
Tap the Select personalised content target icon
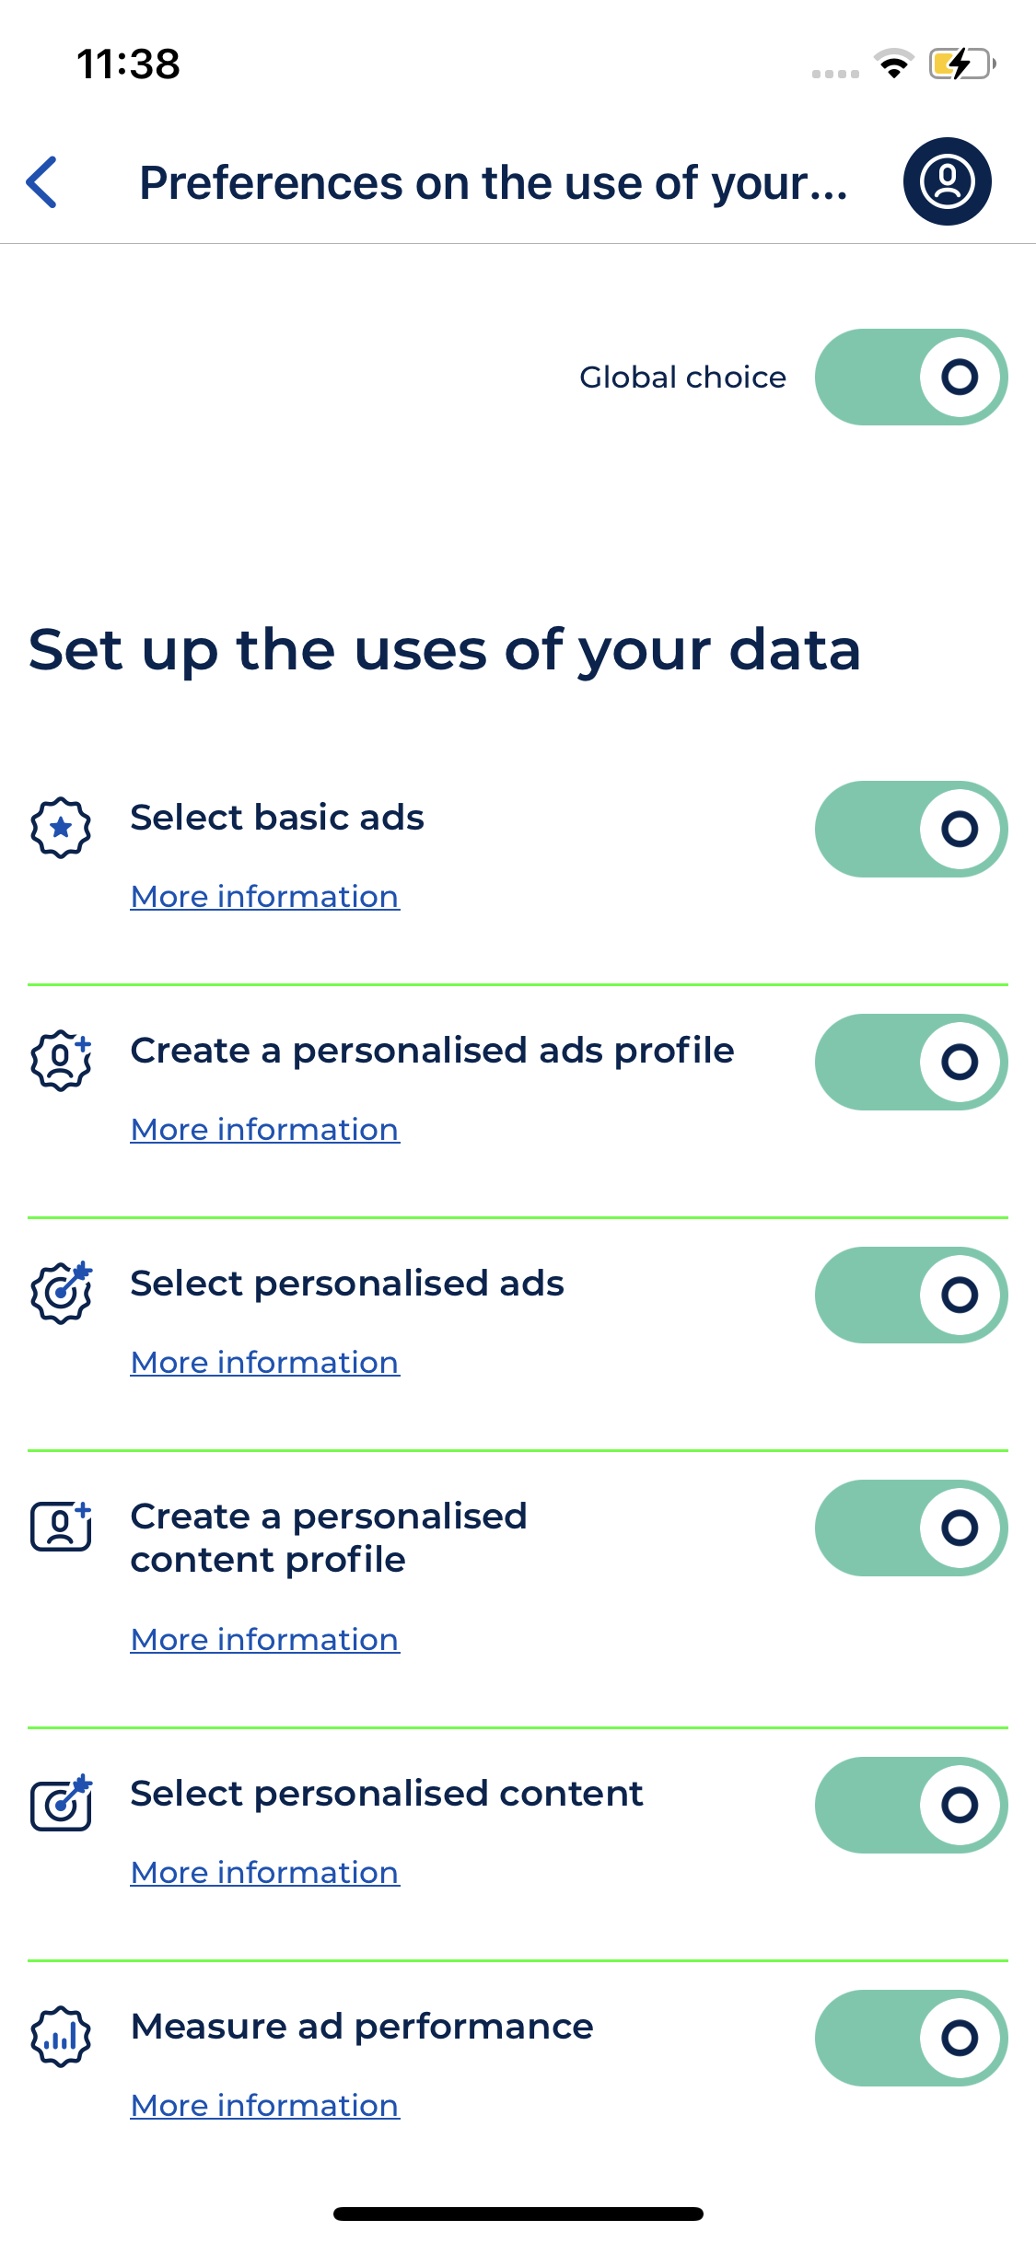tap(61, 1803)
